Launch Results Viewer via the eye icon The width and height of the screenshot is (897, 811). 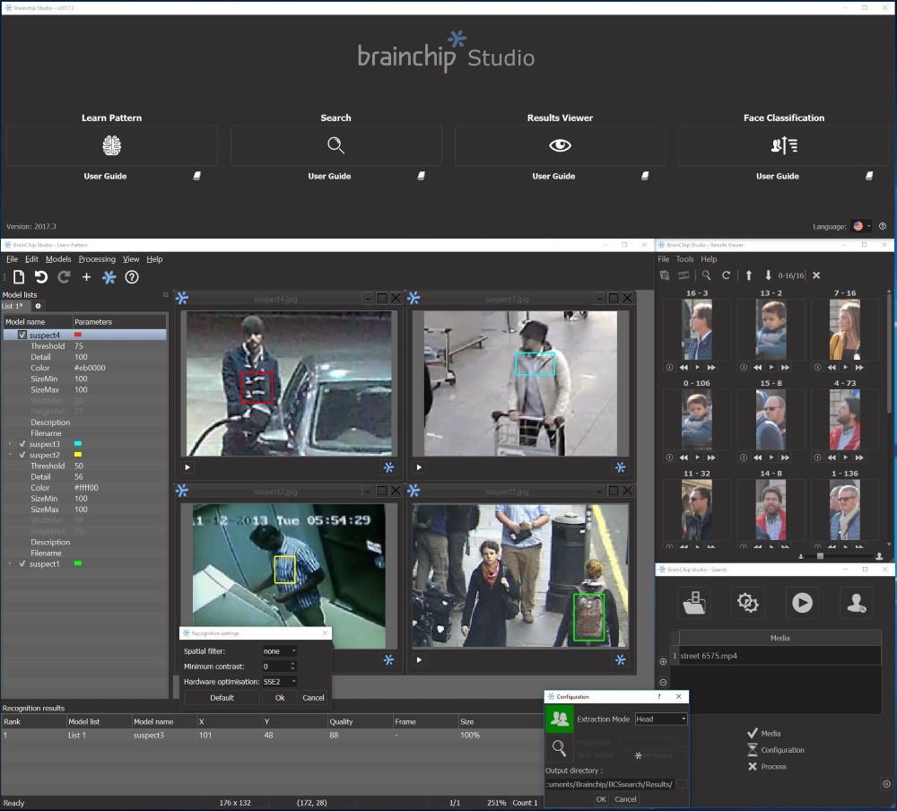click(560, 145)
